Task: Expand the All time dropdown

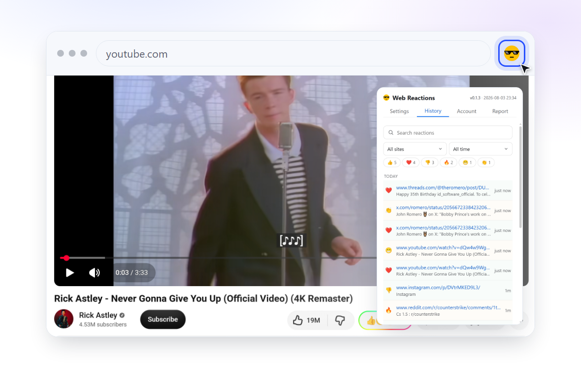Action: pos(480,149)
